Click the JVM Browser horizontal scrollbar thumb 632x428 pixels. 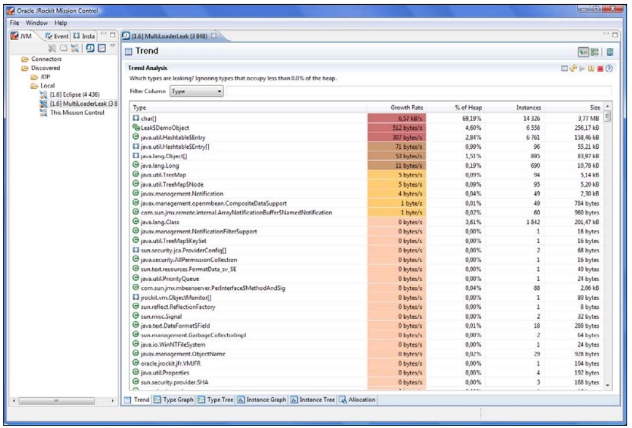click(57, 401)
